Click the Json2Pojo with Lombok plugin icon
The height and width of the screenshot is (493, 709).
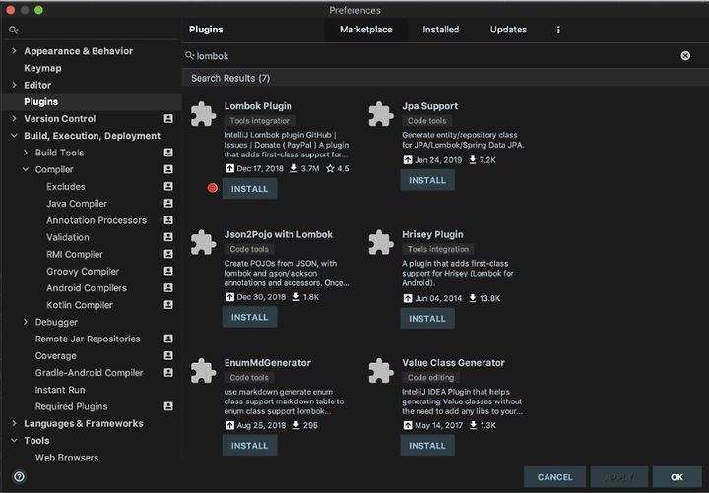pyautogui.click(x=203, y=242)
